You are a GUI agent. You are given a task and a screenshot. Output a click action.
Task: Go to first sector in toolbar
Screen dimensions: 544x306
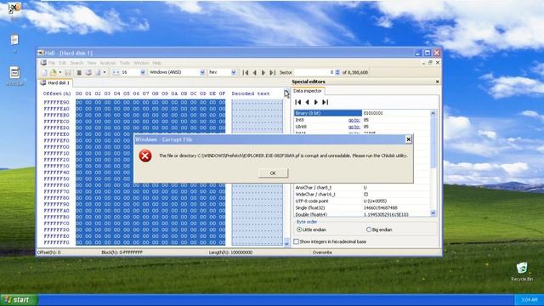point(246,72)
